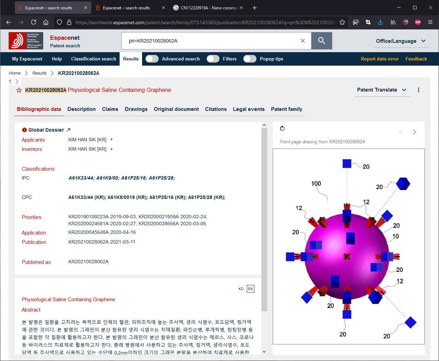Expand Applicants list with plus sign
The height and width of the screenshot is (361, 439).
(111, 140)
